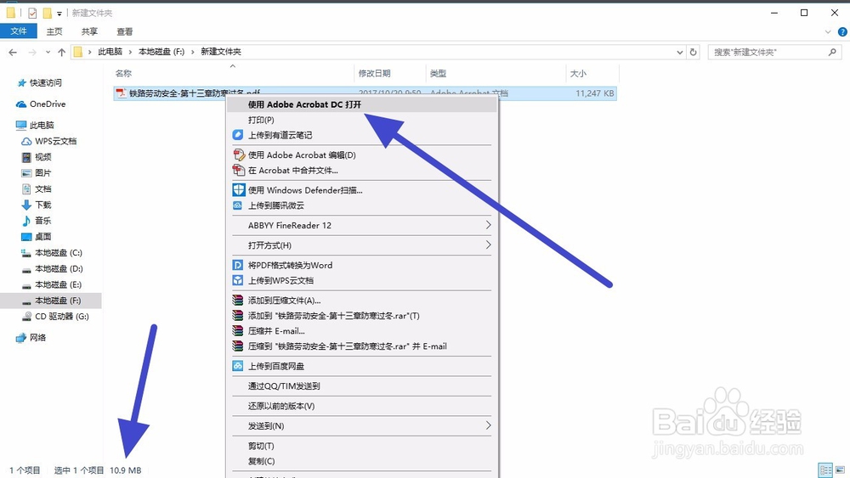Viewport: 850px width, 478px height.
Task: Expand the ribbon chevron
Action: pos(828,32)
